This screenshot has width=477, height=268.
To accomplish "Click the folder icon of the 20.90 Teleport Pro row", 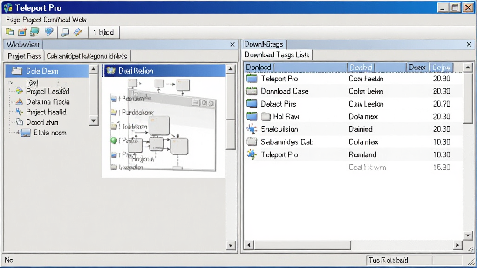I will 252,78.
